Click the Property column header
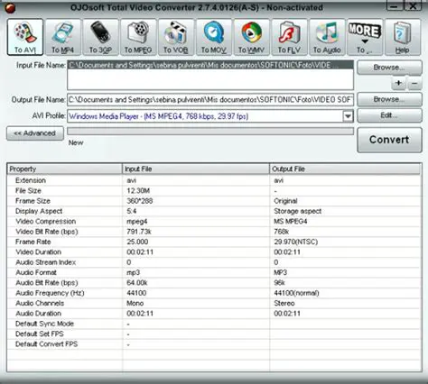 pos(65,169)
